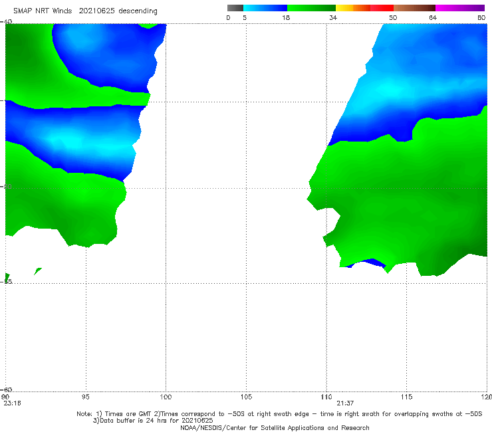This screenshot has height=432, width=492.
Task: Click the longitude axis label '90'
Action: coord(5,397)
